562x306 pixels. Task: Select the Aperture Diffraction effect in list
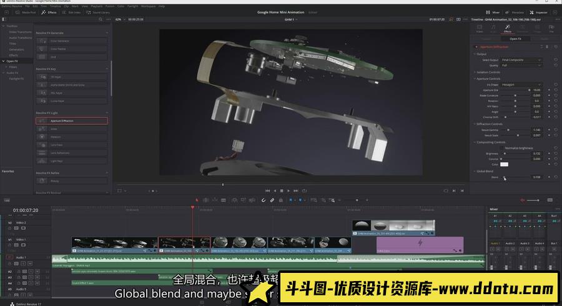click(x=72, y=121)
